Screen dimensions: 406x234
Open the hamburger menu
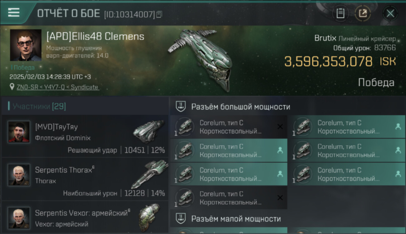tap(13, 13)
